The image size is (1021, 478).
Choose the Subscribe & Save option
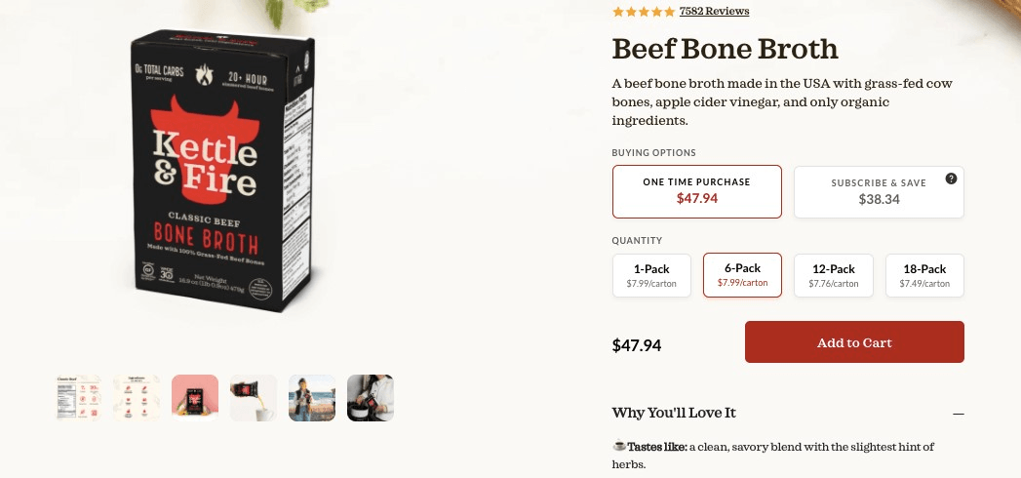tap(879, 191)
